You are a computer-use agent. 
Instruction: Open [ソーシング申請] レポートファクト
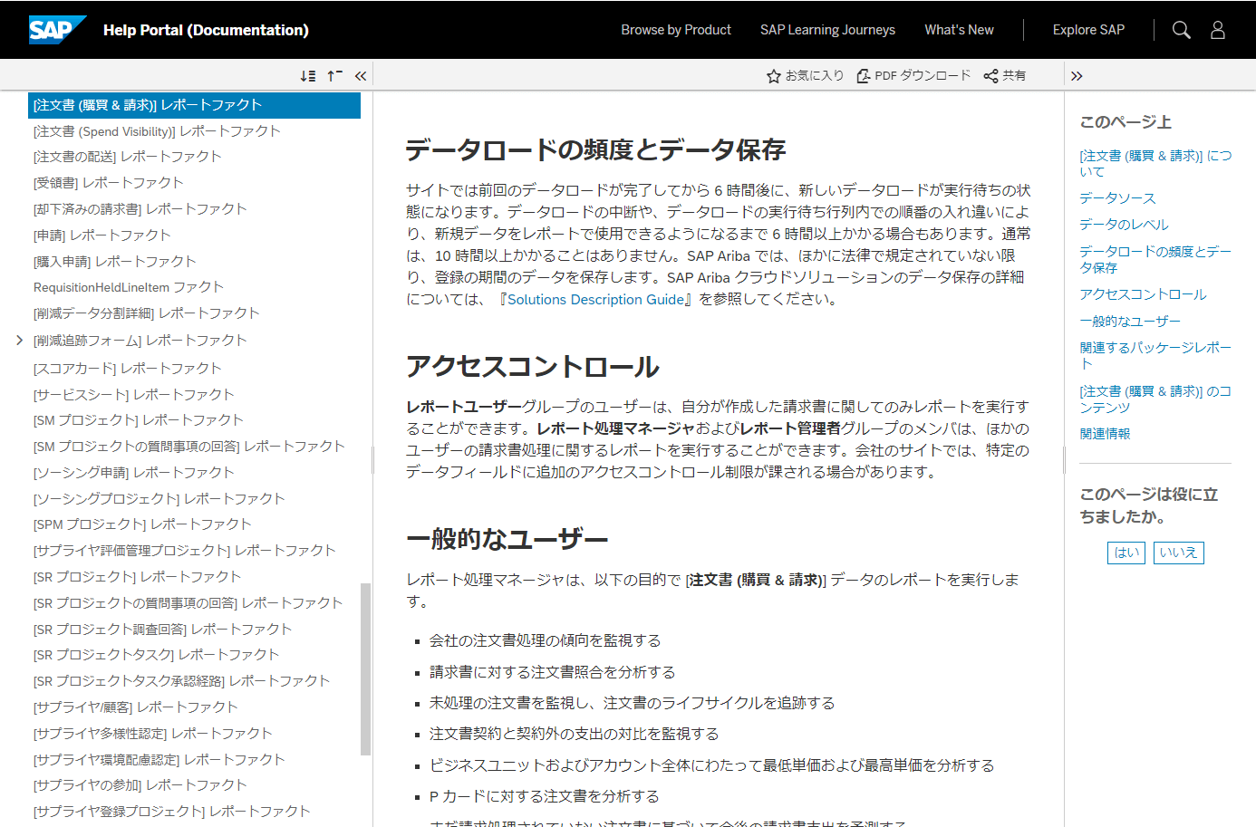(x=133, y=473)
